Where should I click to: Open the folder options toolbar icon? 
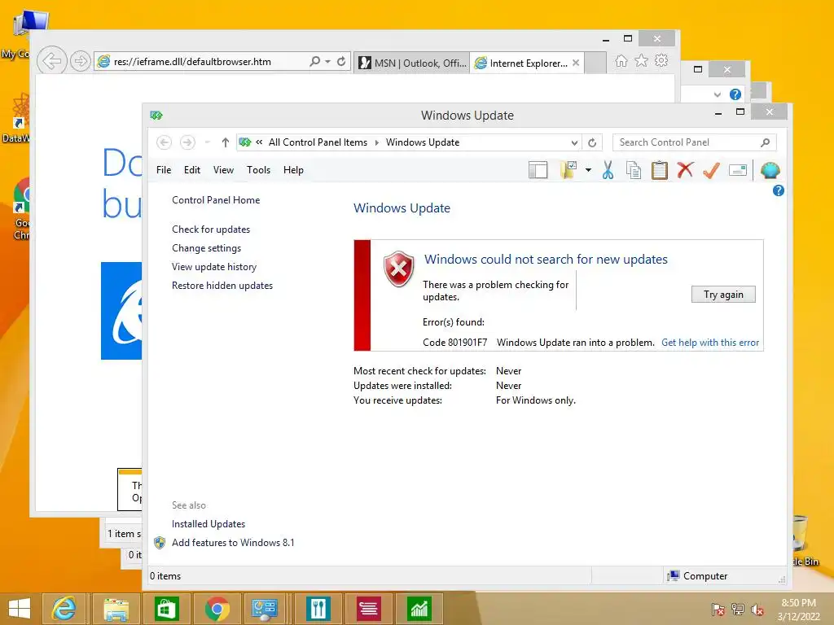point(568,170)
